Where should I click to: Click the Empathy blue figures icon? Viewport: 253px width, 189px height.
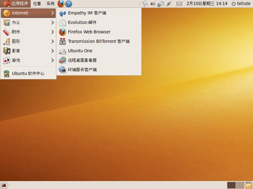point(62,13)
